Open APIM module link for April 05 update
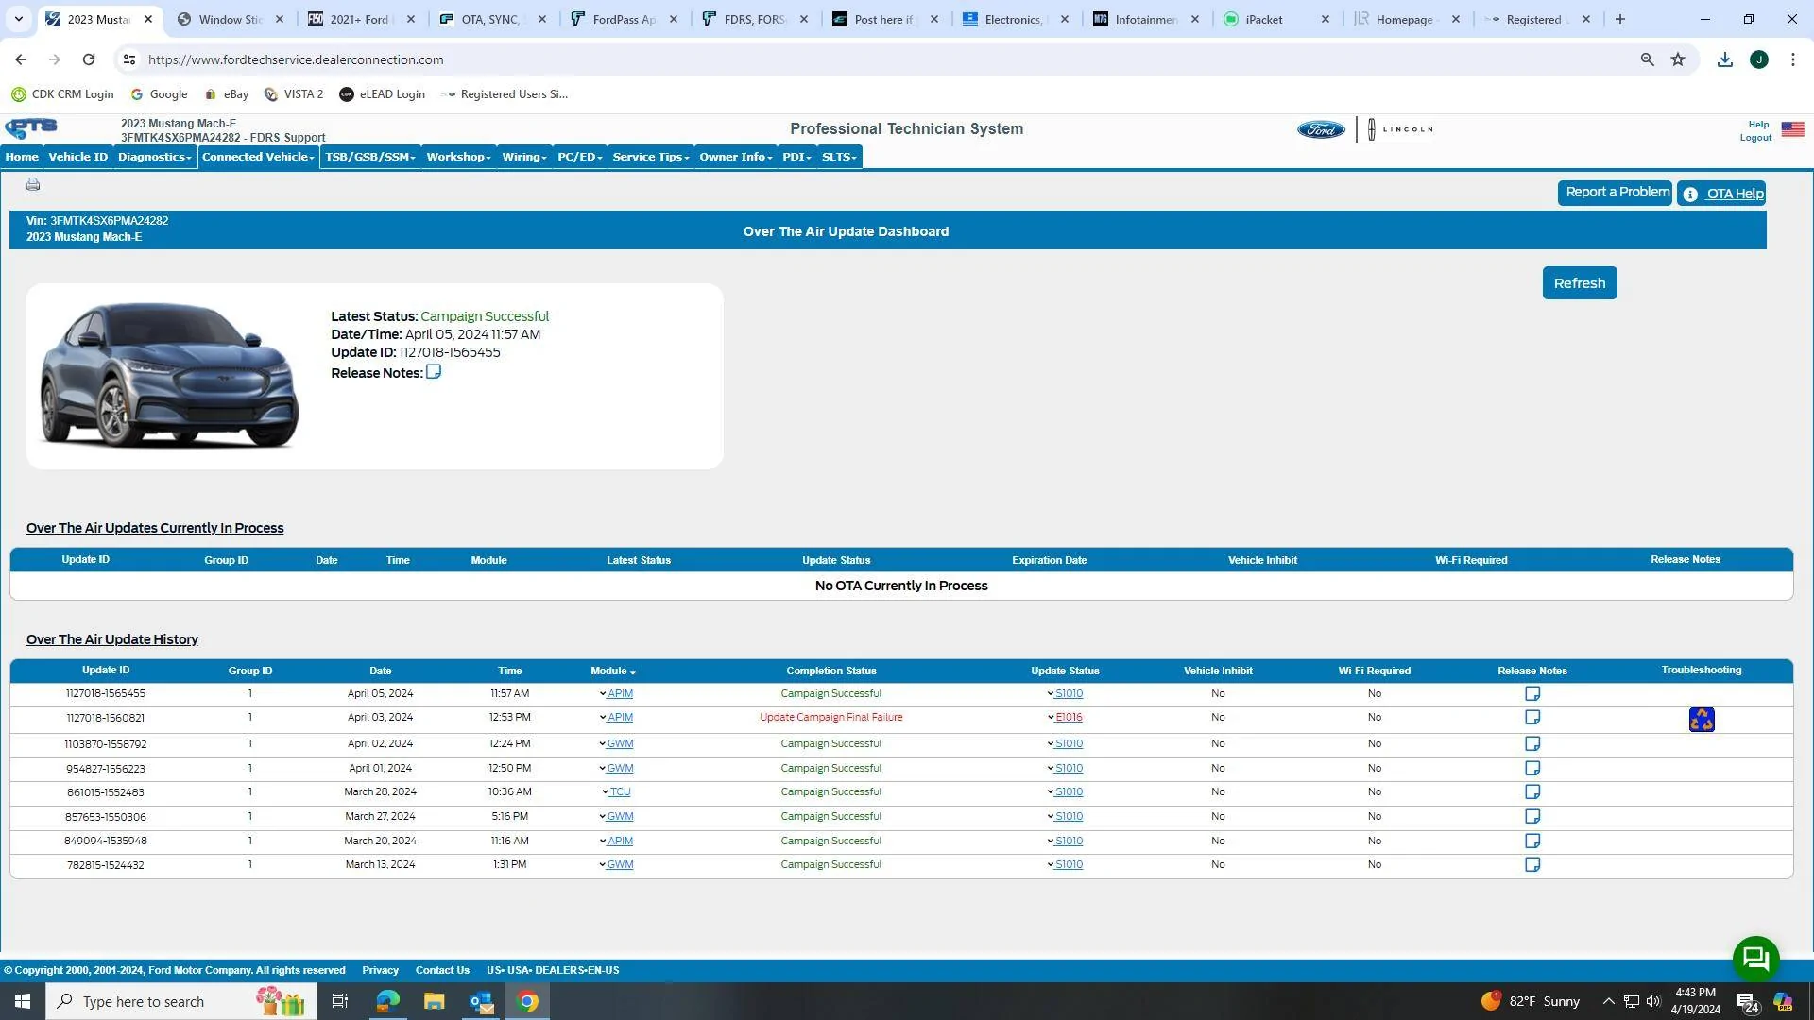The height and width of the screenshot is (1020, 1814). 620,694
